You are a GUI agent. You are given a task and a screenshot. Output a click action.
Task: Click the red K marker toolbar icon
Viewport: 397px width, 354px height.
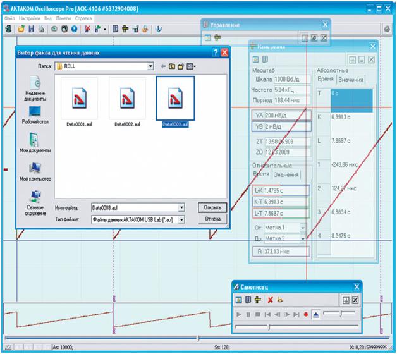click(x=88, y=29)
